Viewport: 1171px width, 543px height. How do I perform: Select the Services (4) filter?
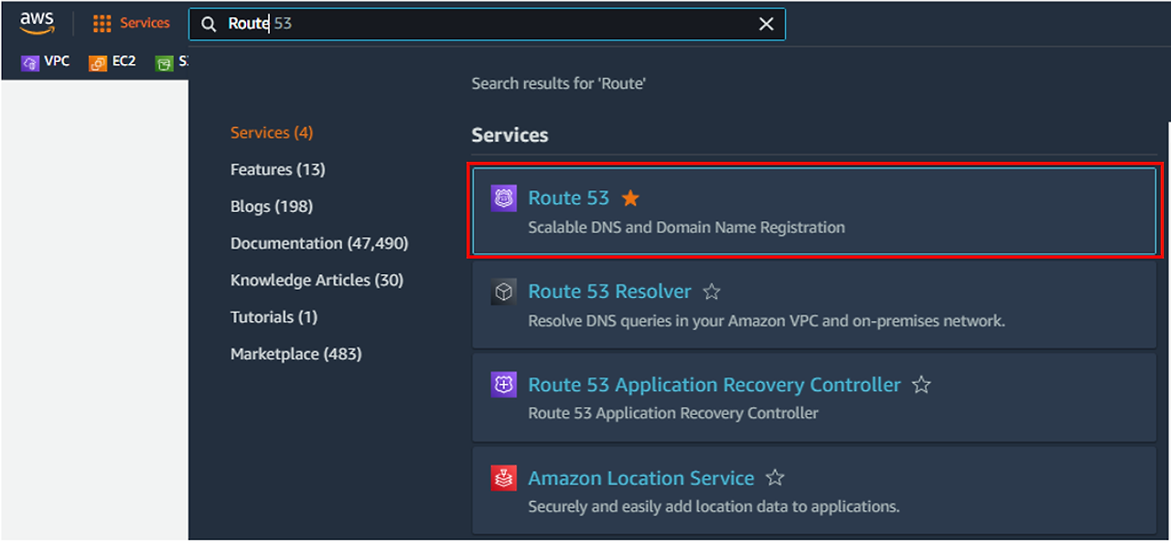point(272,133)
